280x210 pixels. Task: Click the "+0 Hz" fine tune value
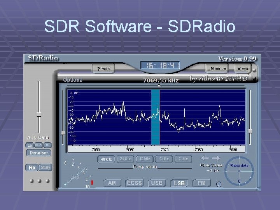(x=212, y=171)
